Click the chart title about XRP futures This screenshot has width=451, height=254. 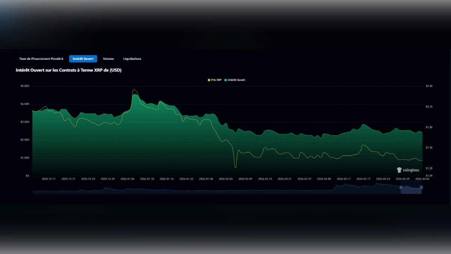(x=68, y=70)
